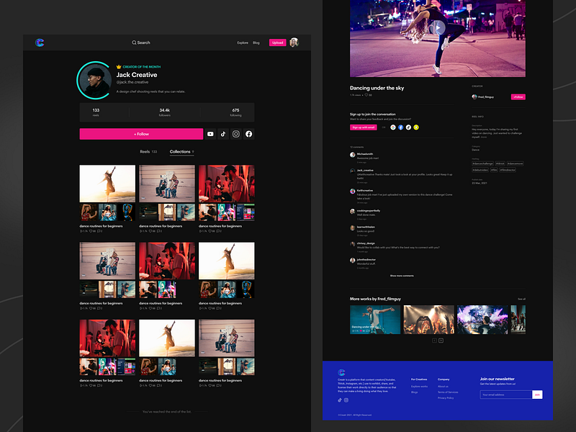Viewport: 576px width, 432px height.
Task: Click the newsletter Join button
Action: [537, 395]
